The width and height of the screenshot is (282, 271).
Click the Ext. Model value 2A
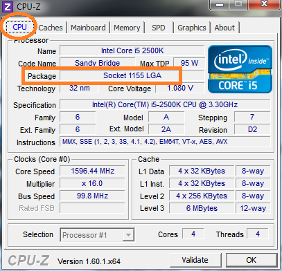[166, 129]
